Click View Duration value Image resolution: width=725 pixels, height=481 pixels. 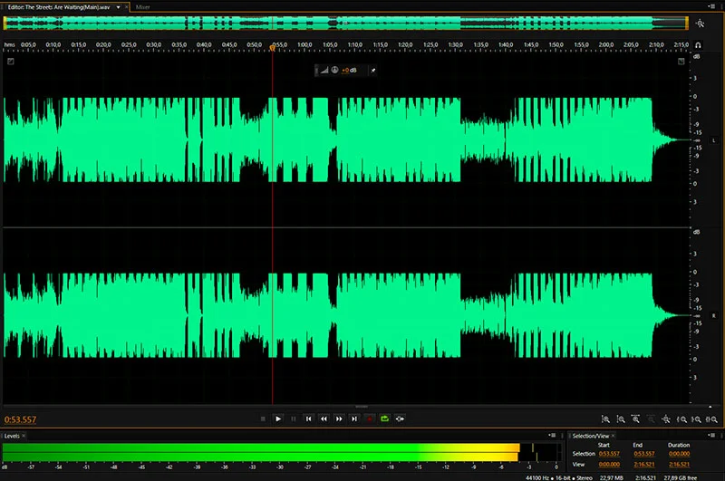679,465
